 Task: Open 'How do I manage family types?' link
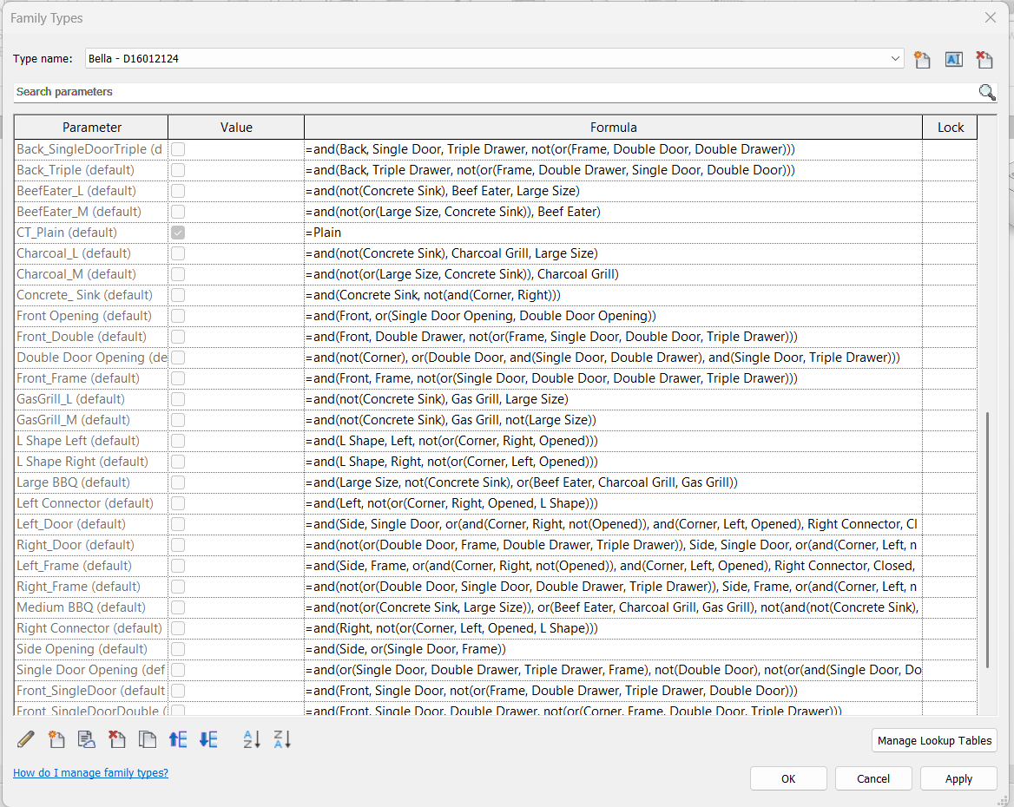coord(90,773)
